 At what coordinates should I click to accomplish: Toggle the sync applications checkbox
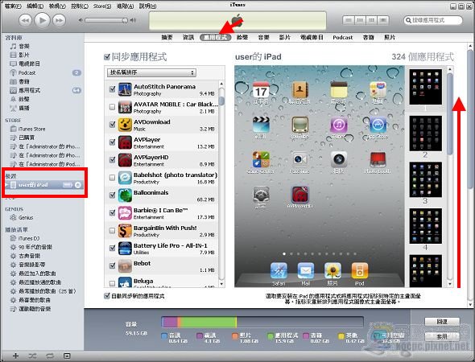click(107, 56)
